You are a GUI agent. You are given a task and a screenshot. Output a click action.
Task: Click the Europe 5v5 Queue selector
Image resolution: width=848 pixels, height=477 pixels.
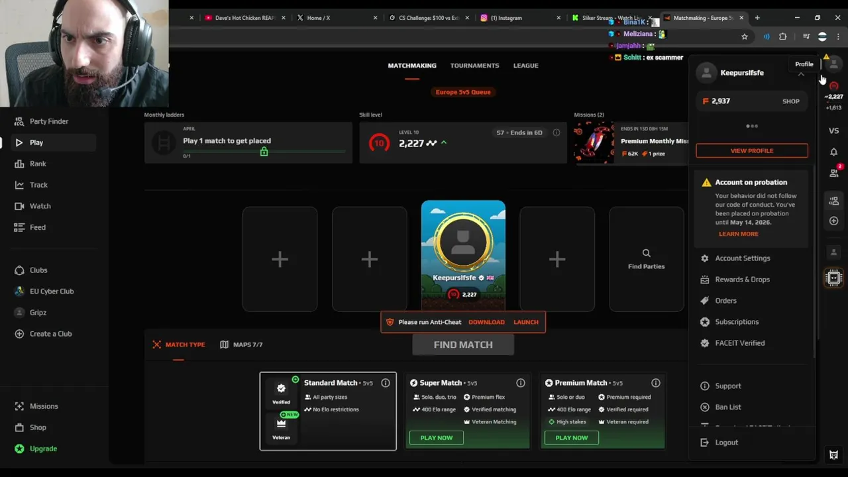pyautogui.click(x=463, y=92)
